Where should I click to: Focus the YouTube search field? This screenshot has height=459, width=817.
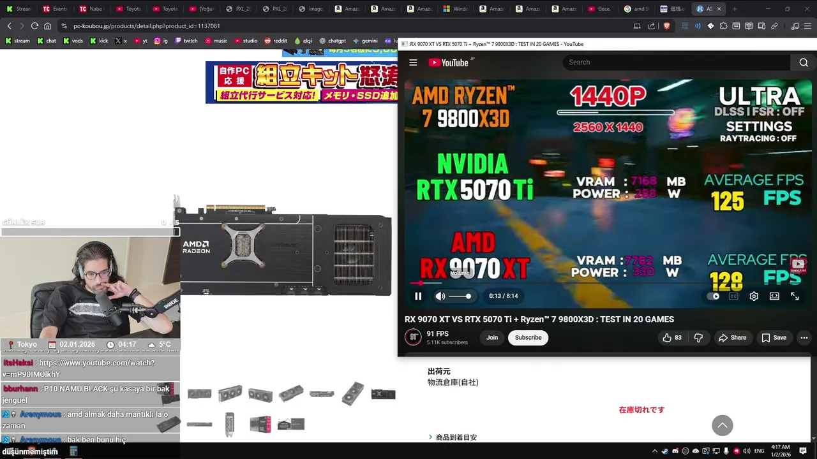point(675,62)
